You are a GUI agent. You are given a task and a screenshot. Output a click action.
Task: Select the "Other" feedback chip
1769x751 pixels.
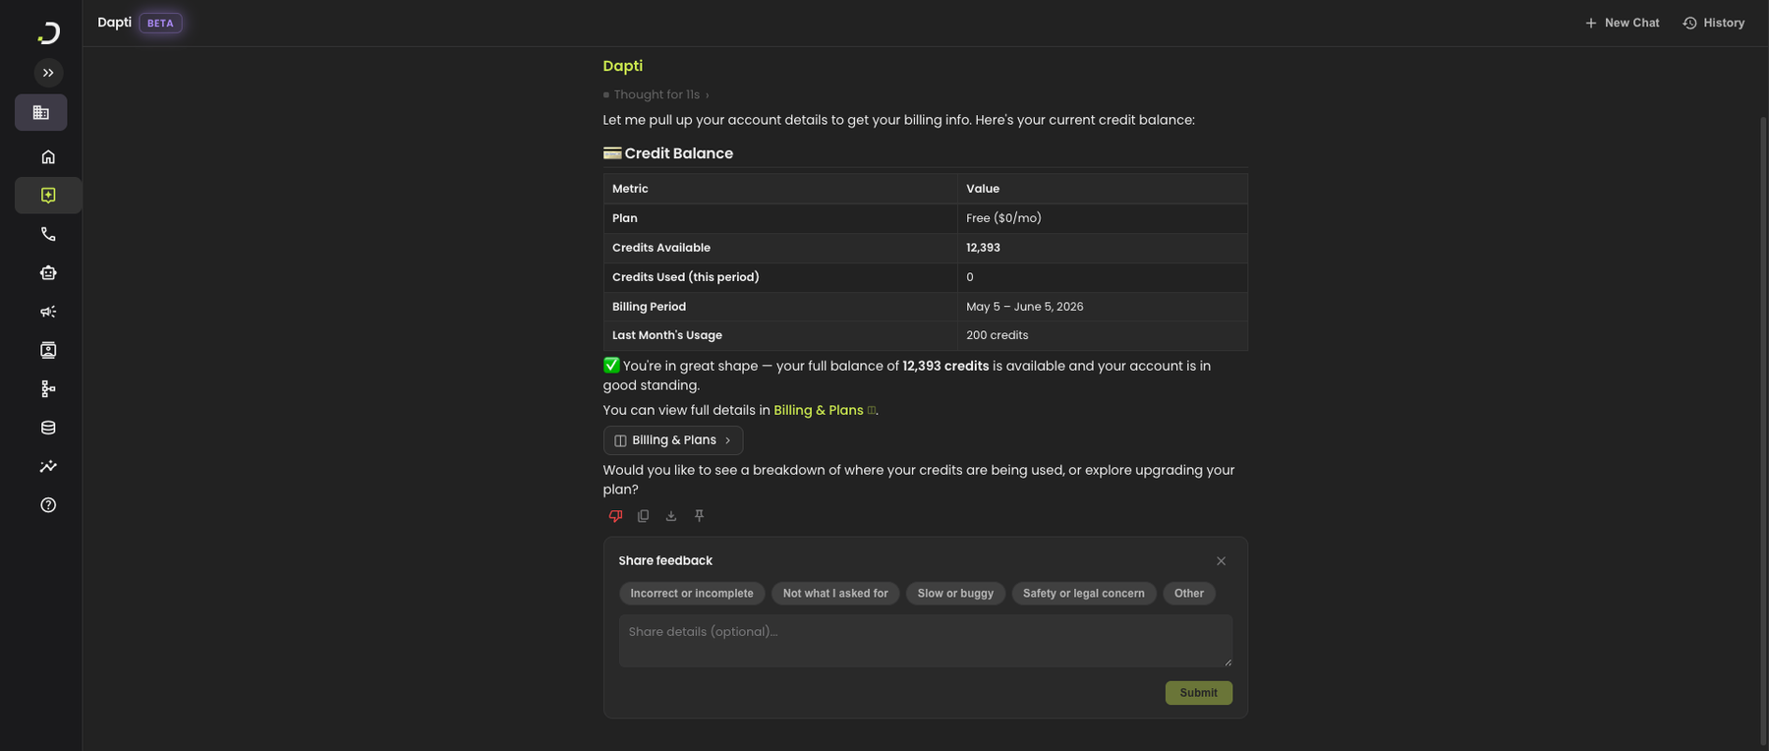1189,594
